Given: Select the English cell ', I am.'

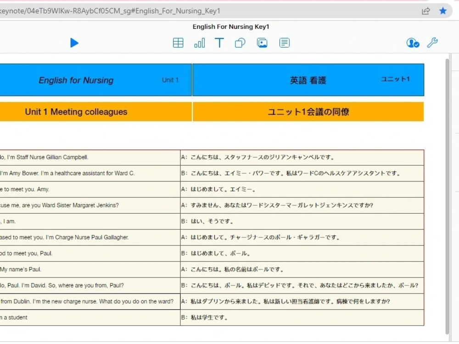Looking at the screenshot, I should click(x=90, y=222).
